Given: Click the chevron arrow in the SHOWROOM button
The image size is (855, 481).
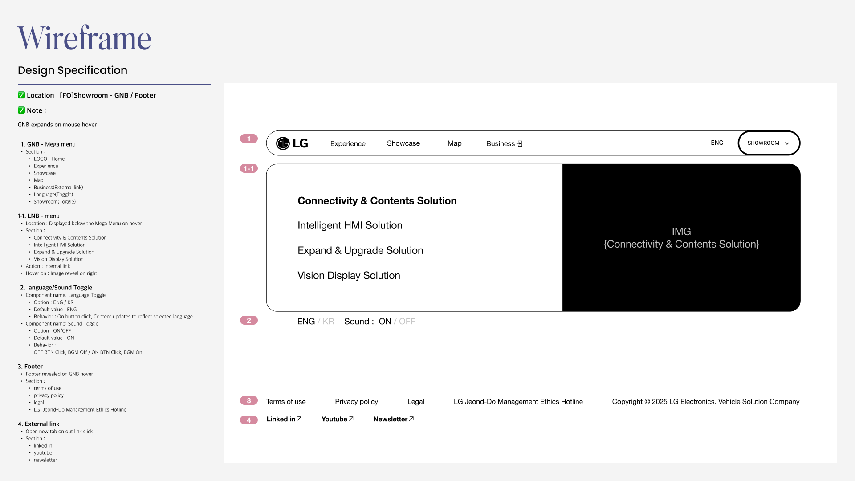Looking at the screenshot, I should click(787, 143).
